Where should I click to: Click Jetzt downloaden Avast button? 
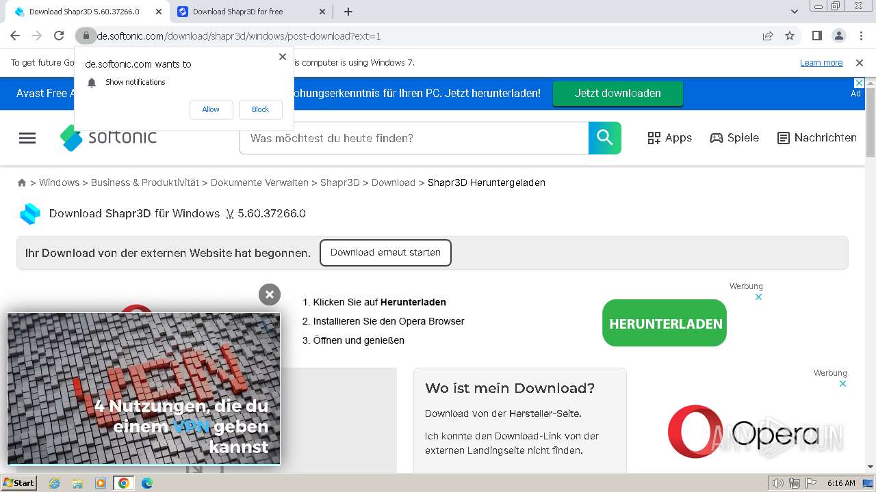pos(618,94)
